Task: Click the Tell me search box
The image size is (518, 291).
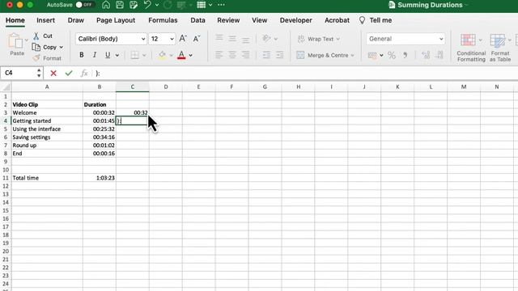Action: click(x=376, y=20)
